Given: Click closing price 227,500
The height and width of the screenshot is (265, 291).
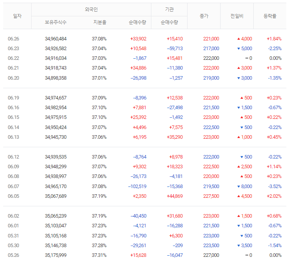Looking at the screenshot, I should (x=211, y=196).
